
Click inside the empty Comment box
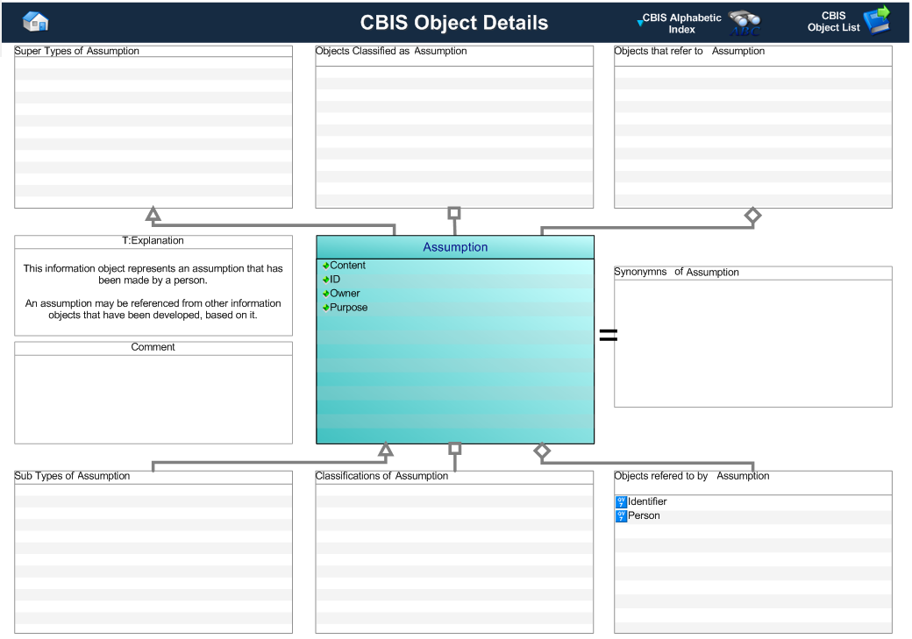(153, 400)
